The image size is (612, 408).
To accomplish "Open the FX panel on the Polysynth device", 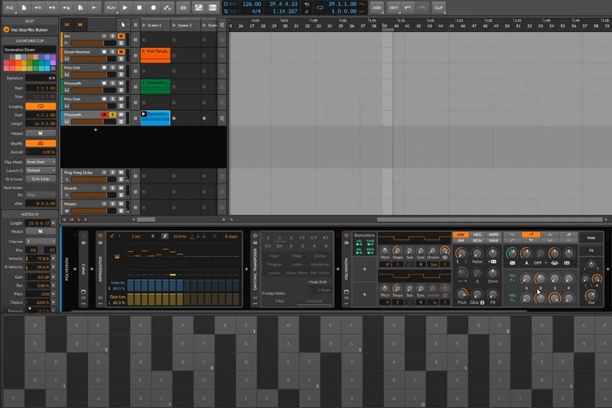I will 590,250.
